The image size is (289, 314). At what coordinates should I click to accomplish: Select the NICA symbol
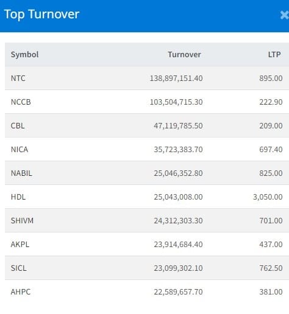20,150
